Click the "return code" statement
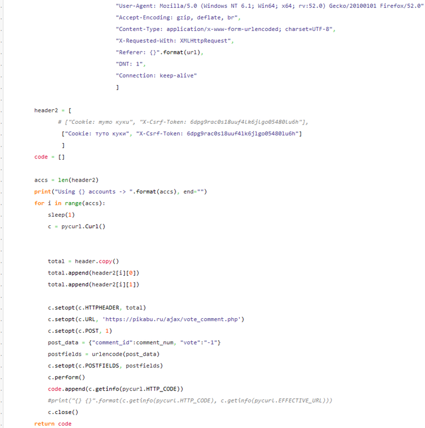The height and width of the screenshot is (428, 425). pyautogui.click(x=53, y=424)
